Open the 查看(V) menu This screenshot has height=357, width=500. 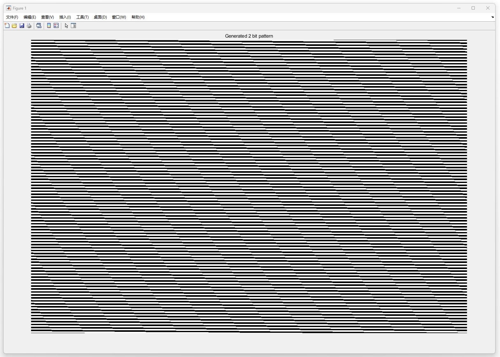click(48, 17)
